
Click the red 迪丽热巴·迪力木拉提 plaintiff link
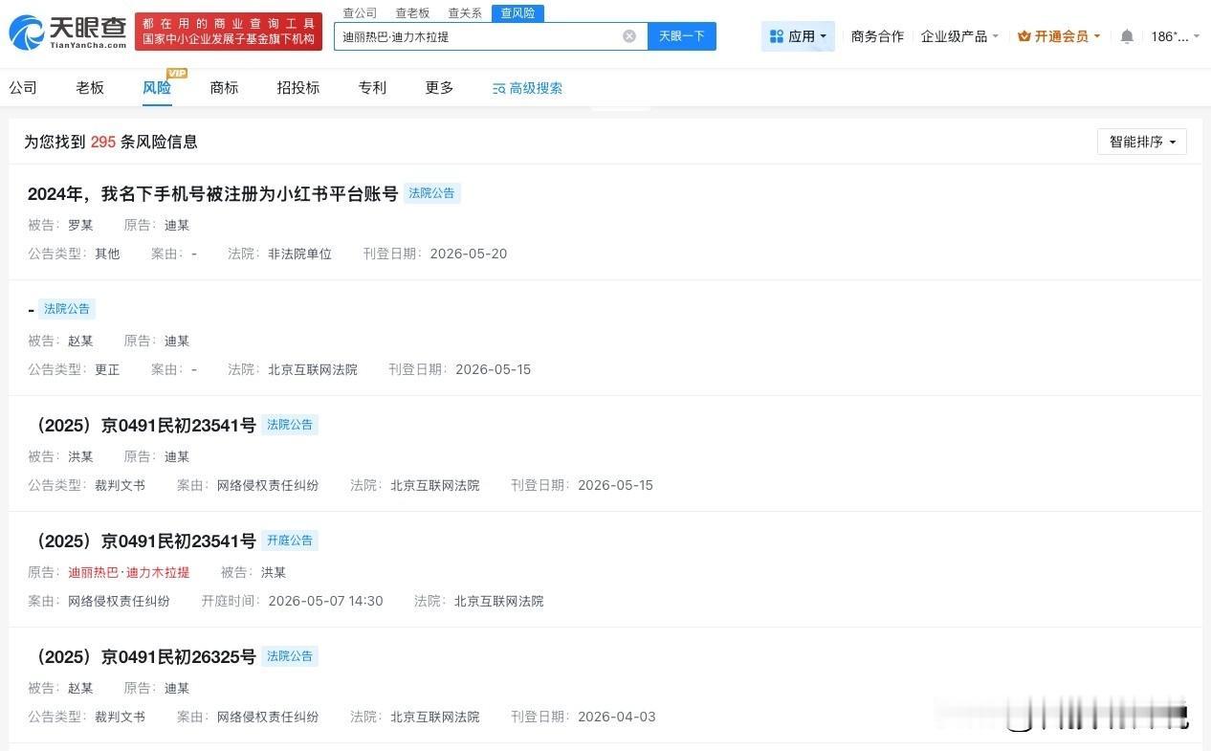click(x=129, y=572)
